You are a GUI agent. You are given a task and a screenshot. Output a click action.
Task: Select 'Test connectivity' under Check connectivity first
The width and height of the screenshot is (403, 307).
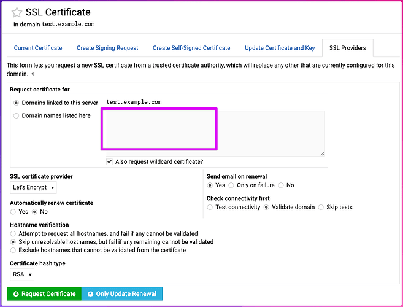tap(210, 207)
